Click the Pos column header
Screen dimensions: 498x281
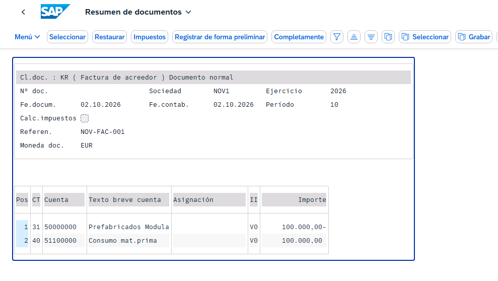click(x=22, y=200)
